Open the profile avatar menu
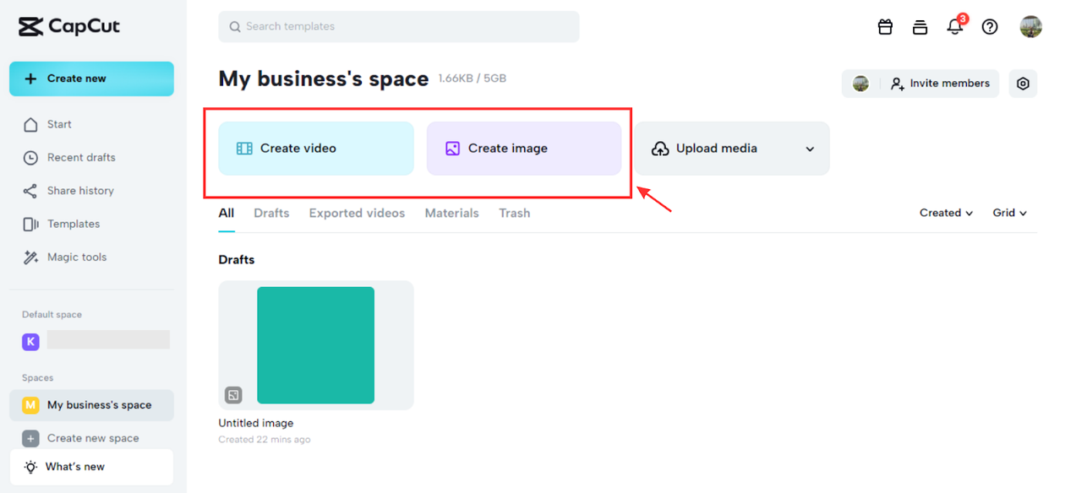This screenshot has width=1076, height=493. click(1030, 26)
